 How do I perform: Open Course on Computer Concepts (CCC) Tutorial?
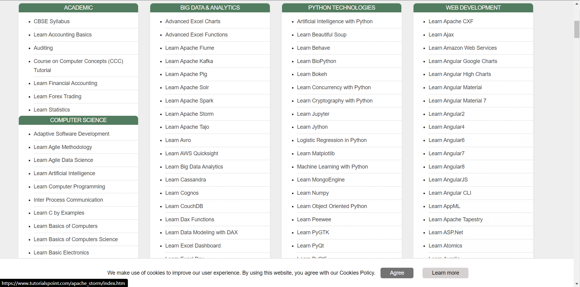pyautogui.click(x=79, y=66)
